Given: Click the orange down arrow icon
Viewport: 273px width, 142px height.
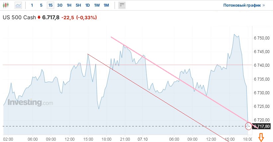Looking at the screenshot, I should [x=261, y=137].
